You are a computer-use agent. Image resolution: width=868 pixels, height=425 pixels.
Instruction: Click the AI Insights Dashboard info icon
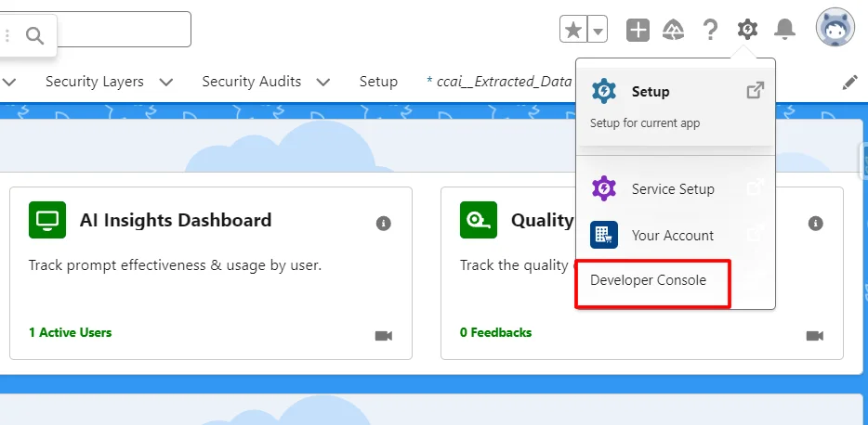384,223
